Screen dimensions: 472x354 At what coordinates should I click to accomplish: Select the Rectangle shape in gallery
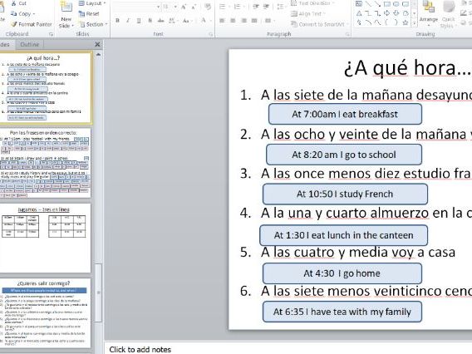point(386,3)
